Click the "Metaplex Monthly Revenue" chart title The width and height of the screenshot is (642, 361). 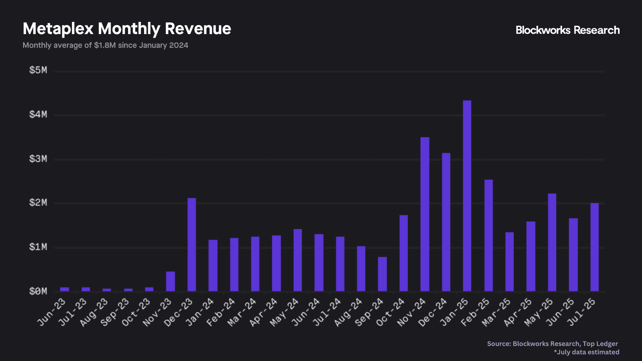click(x=127, y=29)
